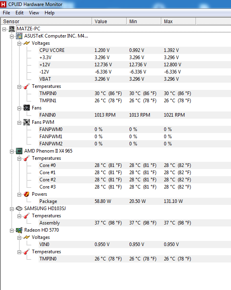This screenshot has width=231, height=290.
Task: Open the View menu
Action: 34,13
